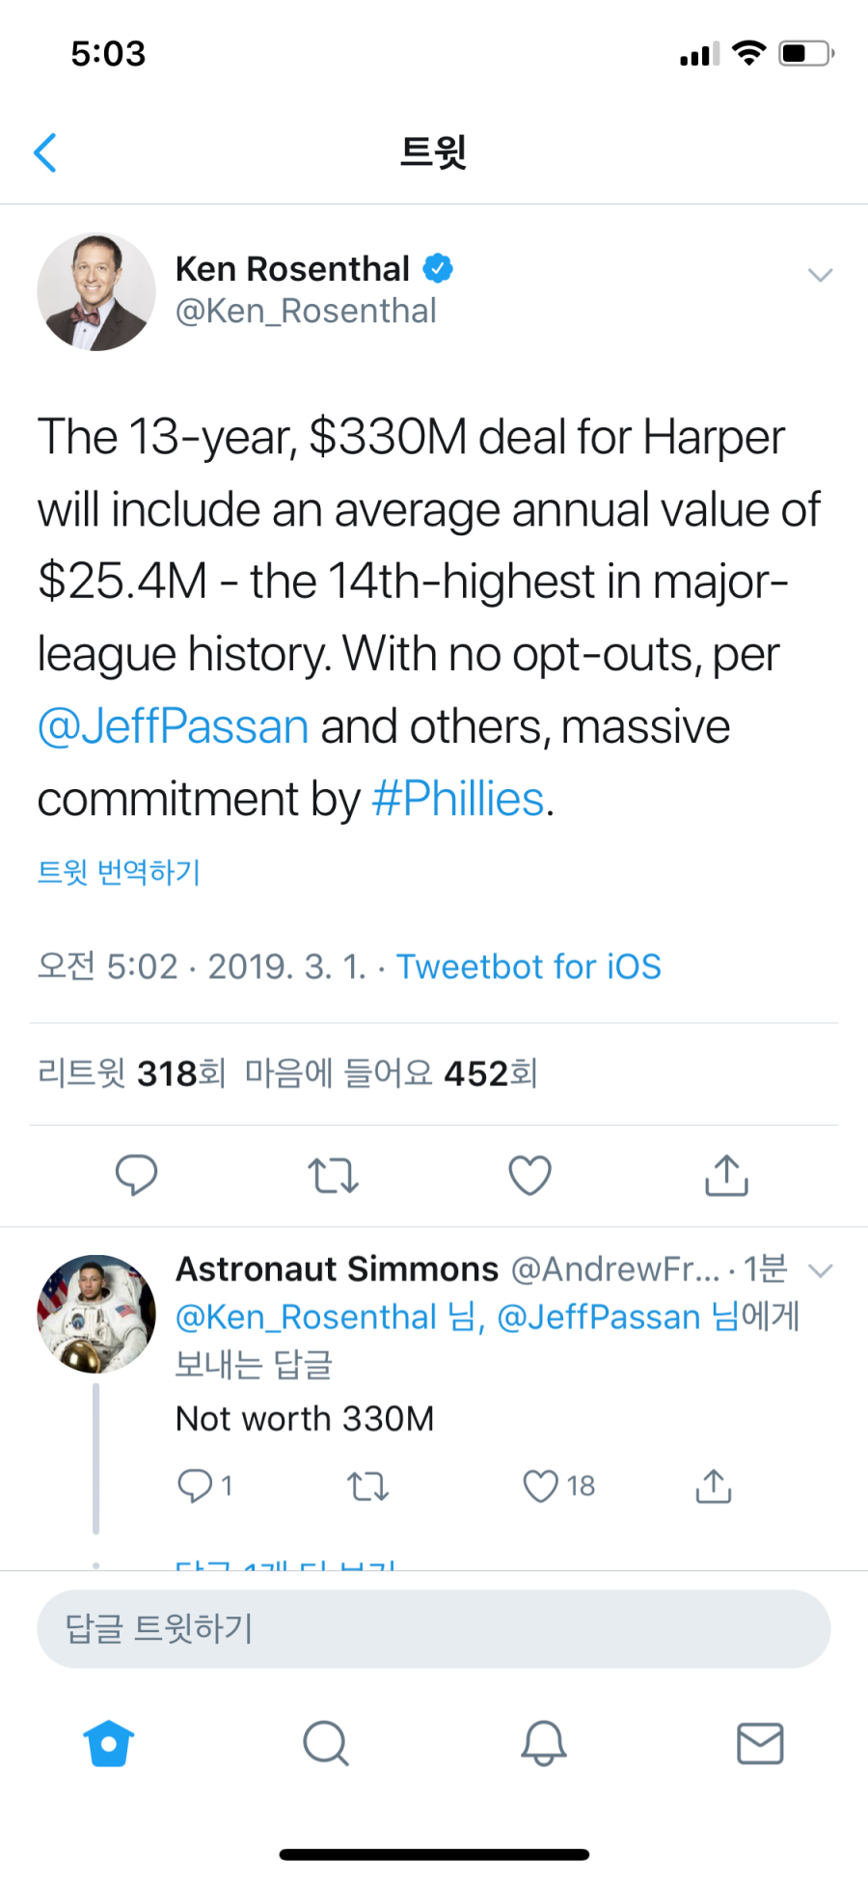Share the Astronaut Simmons reply
The image size is (868, 1879).
(714, 1486)
